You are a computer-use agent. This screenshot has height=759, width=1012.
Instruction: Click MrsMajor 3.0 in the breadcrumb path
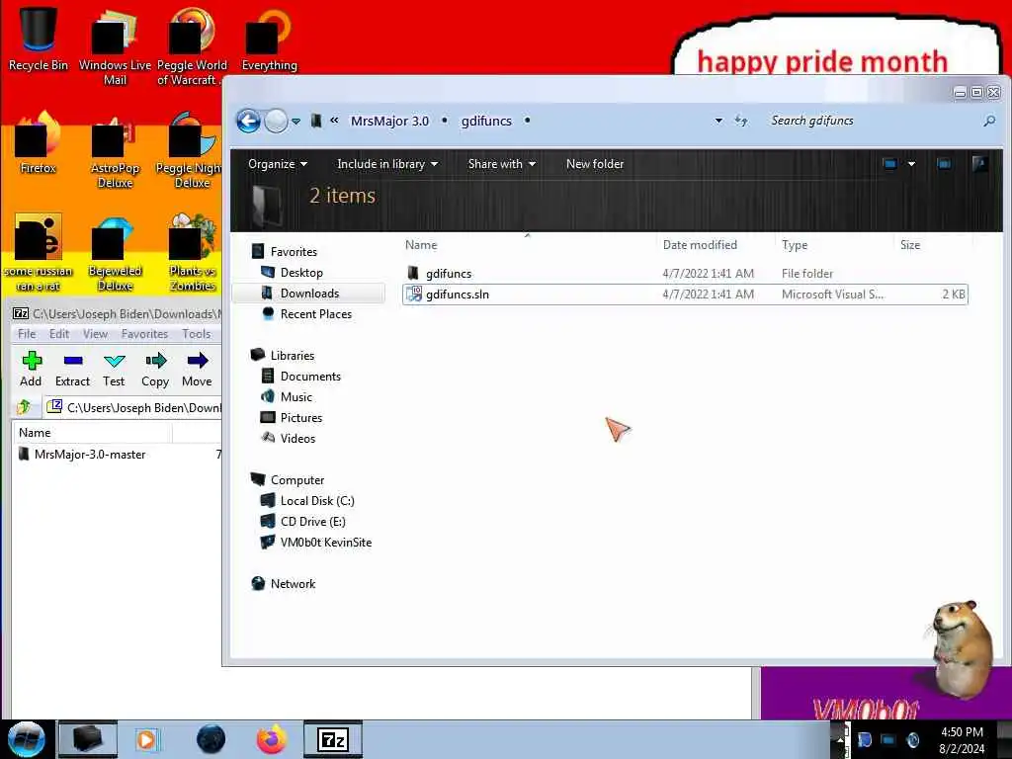click(389, 121)
